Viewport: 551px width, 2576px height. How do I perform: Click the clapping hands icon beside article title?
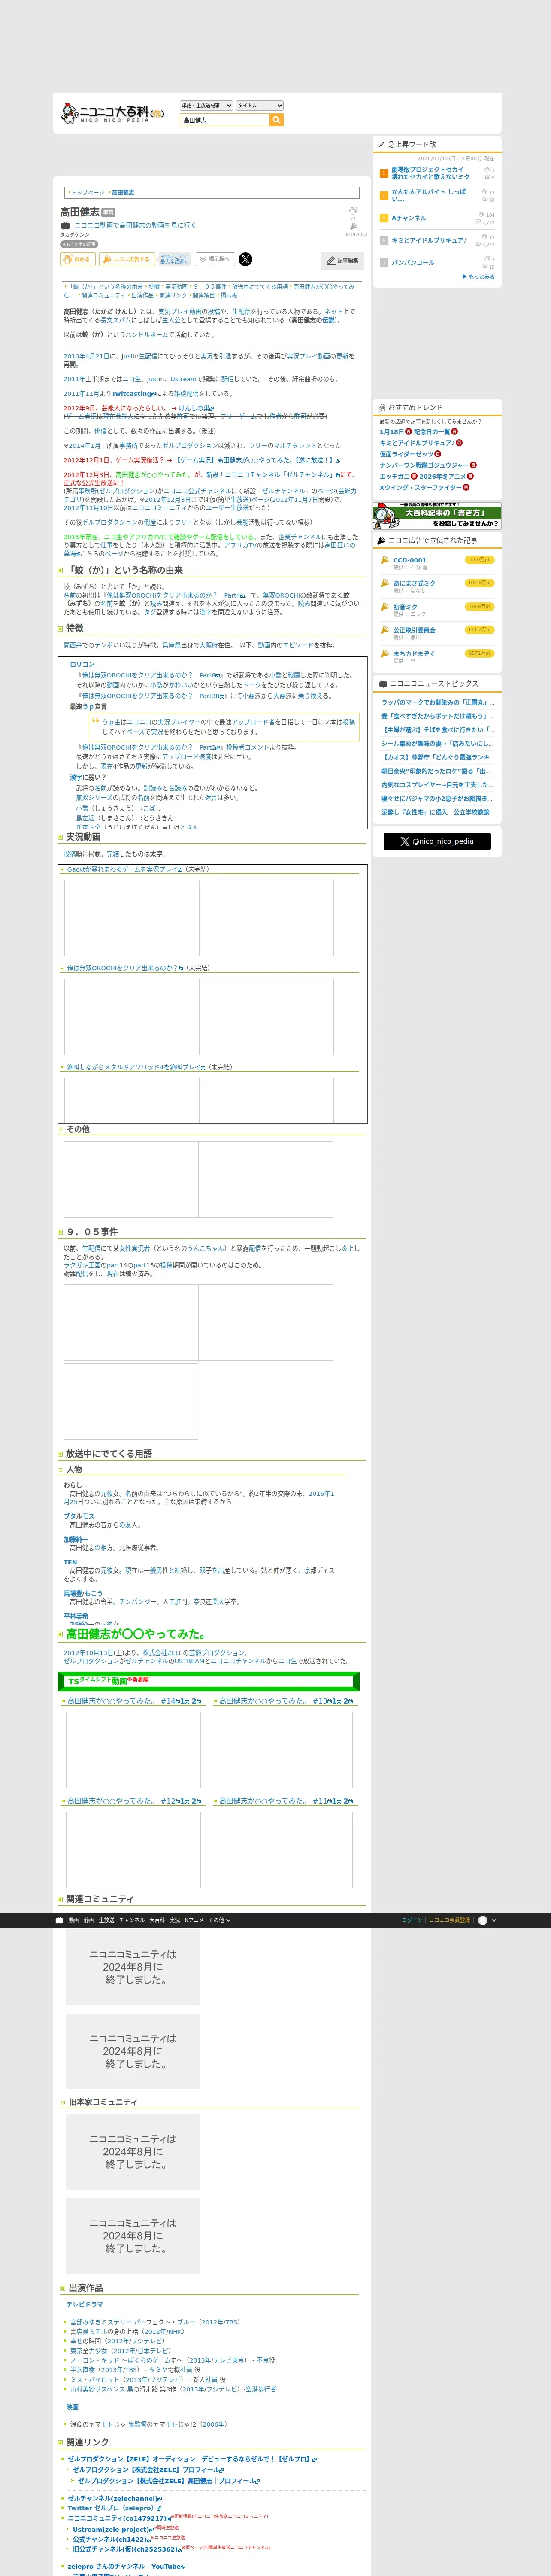353,211
